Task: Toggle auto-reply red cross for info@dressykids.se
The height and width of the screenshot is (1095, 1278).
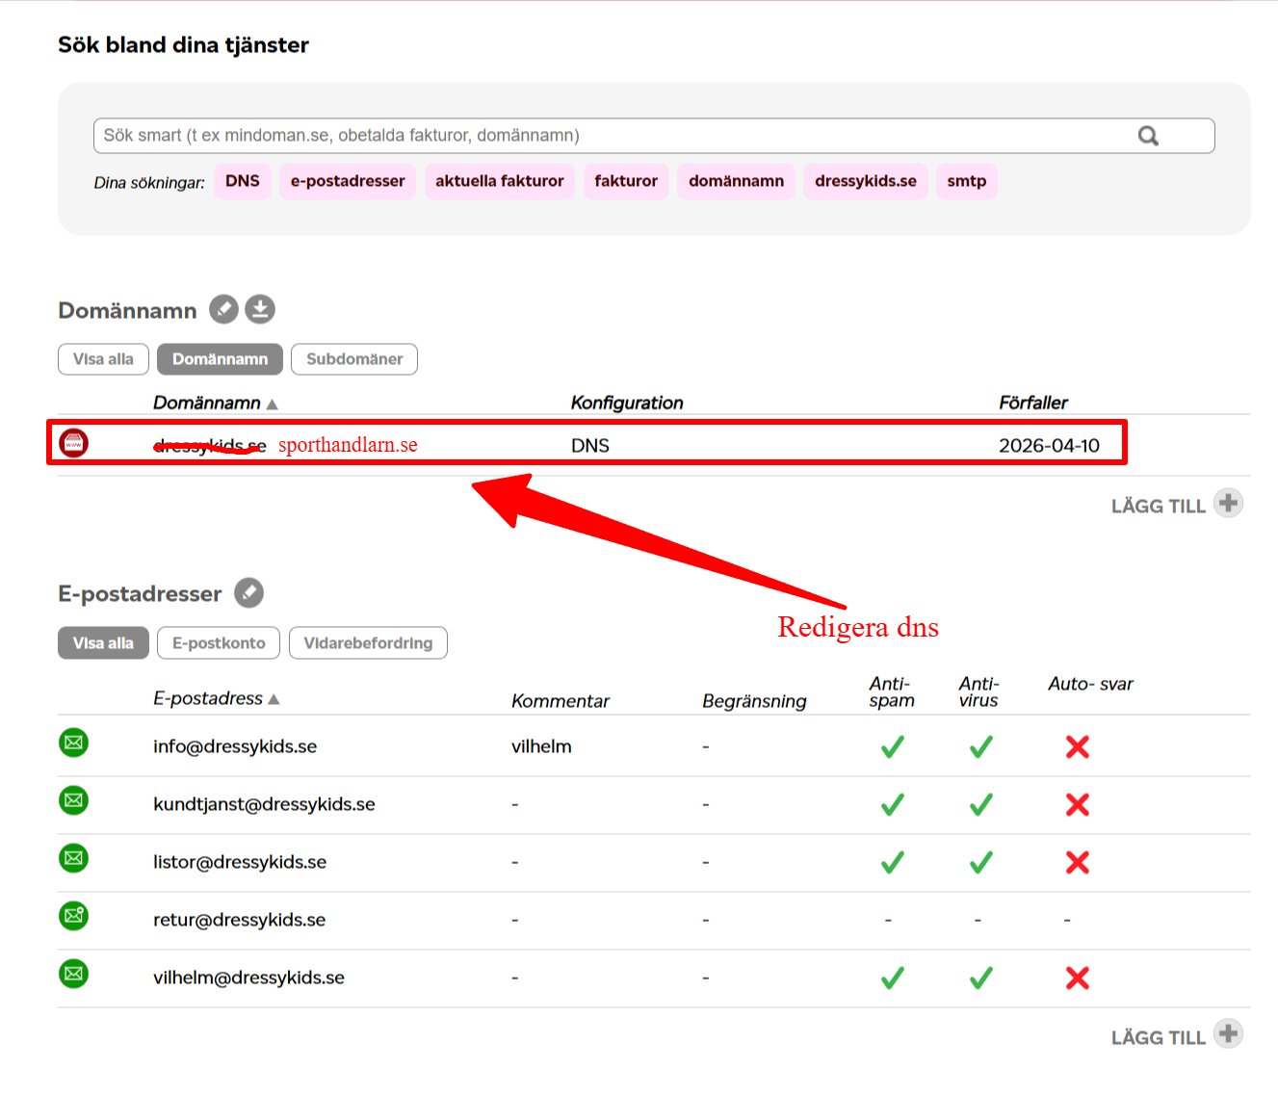Action: point(1077,747)
